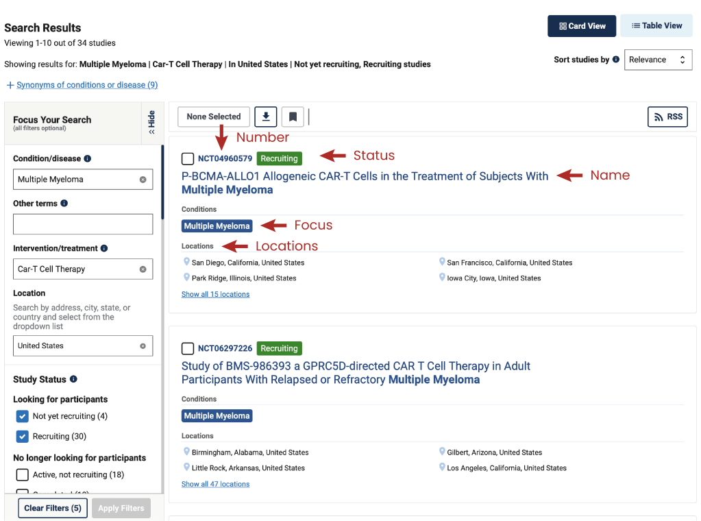Open the Sort by Relevance dropdown

click(x=657, y=60)
